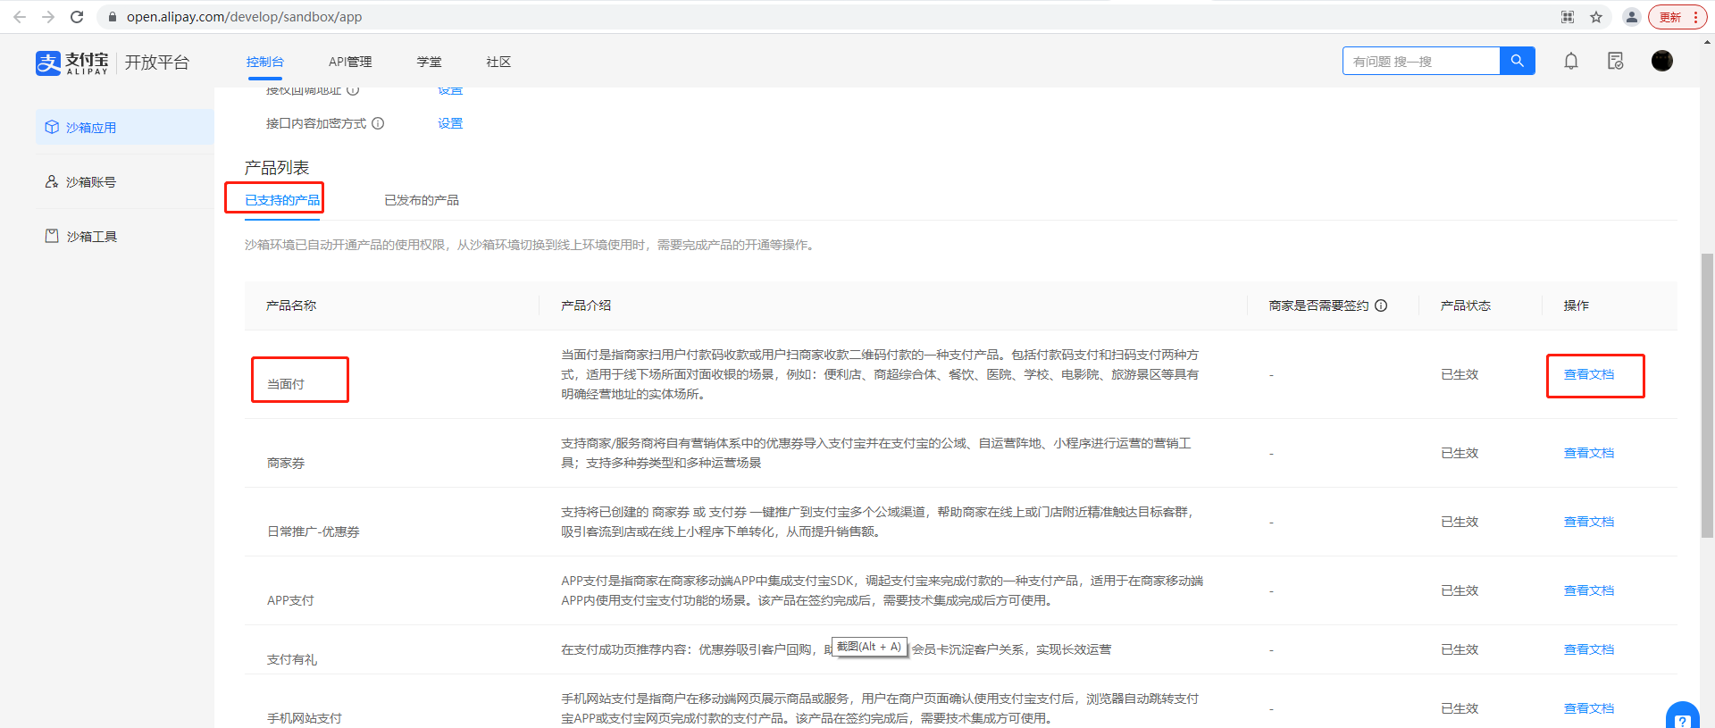The height and width of the screenshot is (728, 1715).
Task: Click the 产品状态 column header
Action: (1466, 305)
